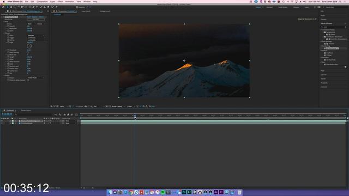Click the anchor point crosshair in the viewer
Image resolution: width=349 pixels, height=196 pixels.
click(184, 60)
